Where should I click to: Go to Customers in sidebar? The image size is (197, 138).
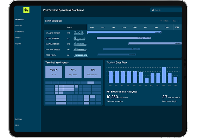(x=19, y=32)
